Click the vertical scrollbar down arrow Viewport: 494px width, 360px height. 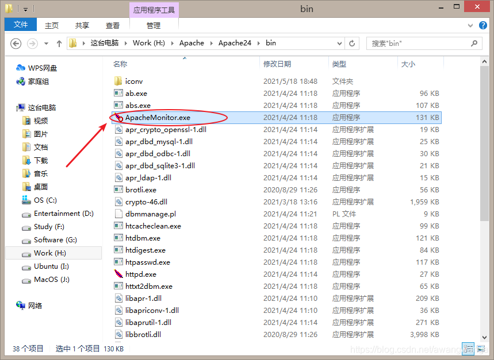(x=485, y=338)
